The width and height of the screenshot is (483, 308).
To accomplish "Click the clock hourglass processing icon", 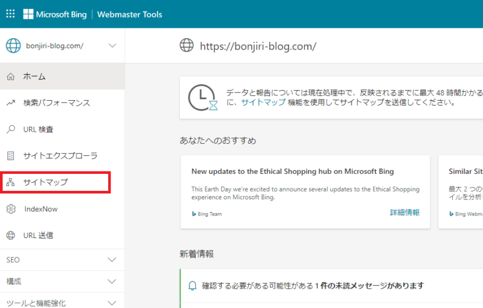I will (203, 98).
